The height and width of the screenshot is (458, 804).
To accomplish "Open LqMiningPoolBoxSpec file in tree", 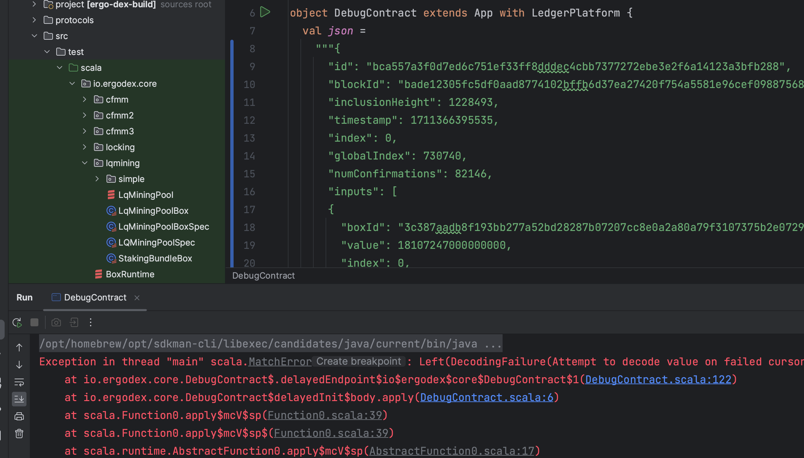I will (x=163, y=227).
